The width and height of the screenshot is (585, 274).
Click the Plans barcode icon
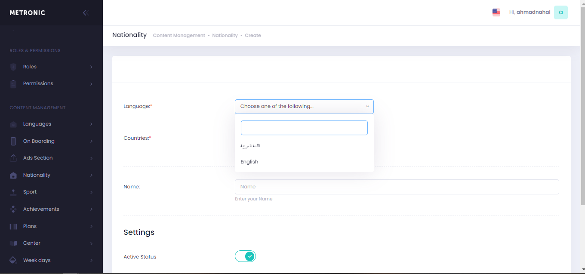(x=13, y=226)
